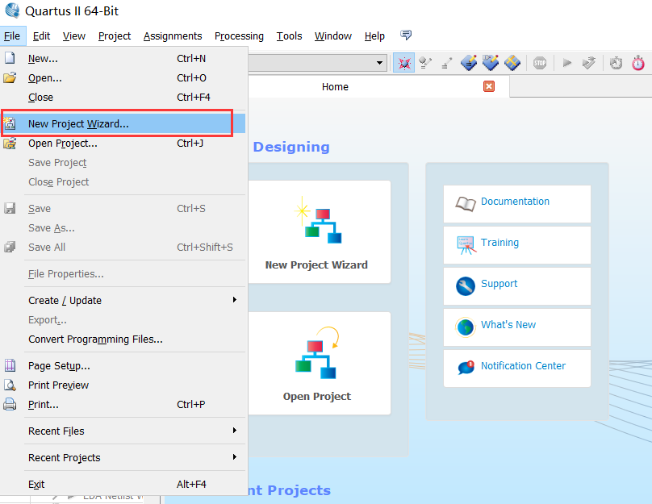Viewport: 652px width, 504px height.
Task: Expand the Recent Files submenu
Action: click(235, 431)
